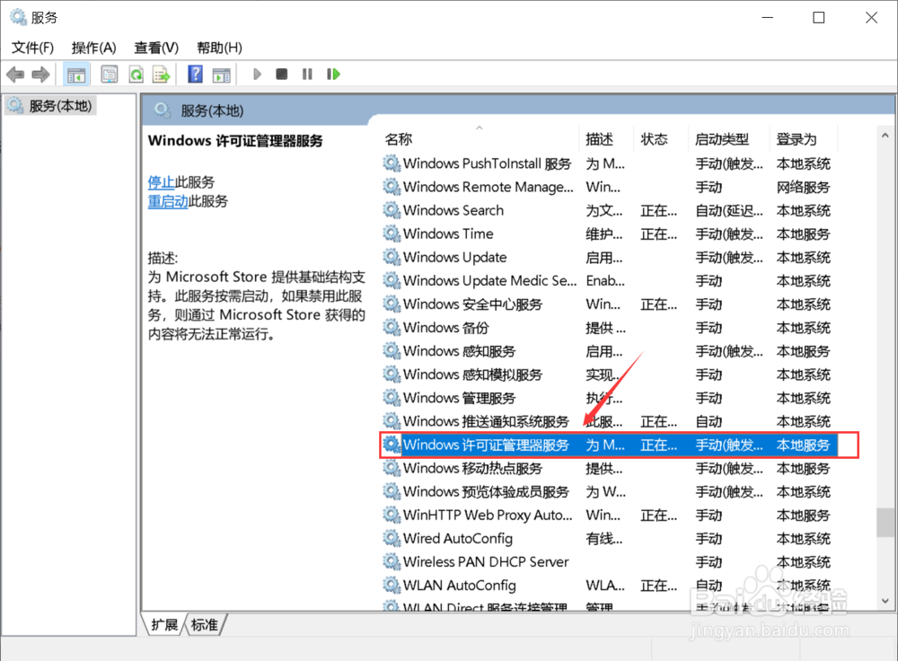Click the Restart Service icon
Image resolution: width=898 pixels, height=661 pixels.
[x=333, y=75]
